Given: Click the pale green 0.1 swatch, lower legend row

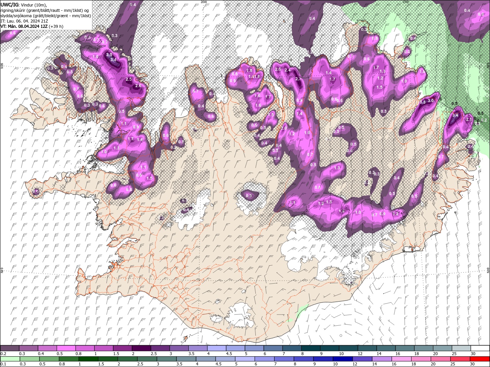Looking at the screenshot, I should [x=10, y=359].
